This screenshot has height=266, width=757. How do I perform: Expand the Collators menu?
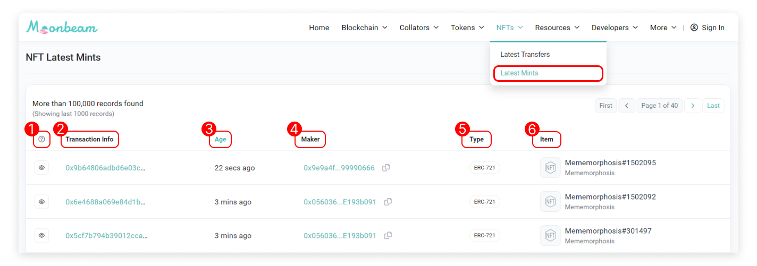(419, 28)
